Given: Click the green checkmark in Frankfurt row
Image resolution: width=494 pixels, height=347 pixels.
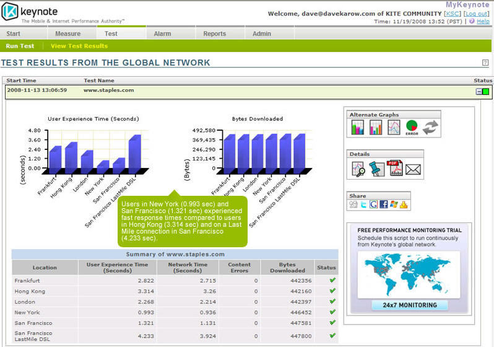Looking at the screenshot, I should pyautogui.click(x=332, y=280).
